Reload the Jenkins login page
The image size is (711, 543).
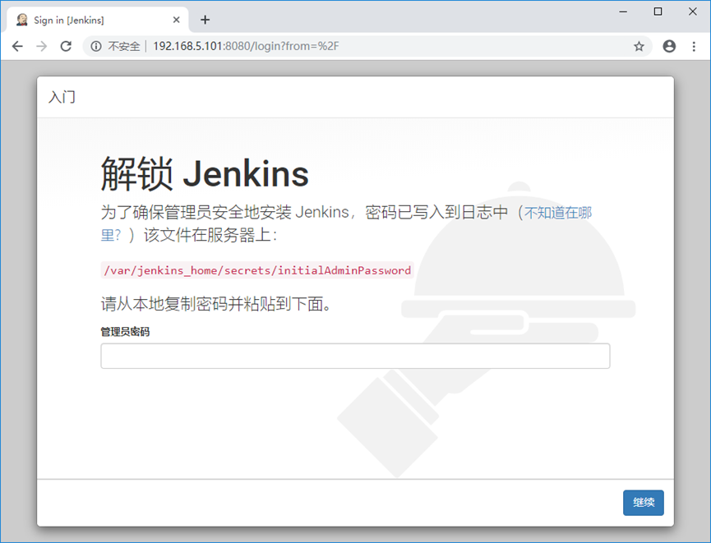point(67,46)
